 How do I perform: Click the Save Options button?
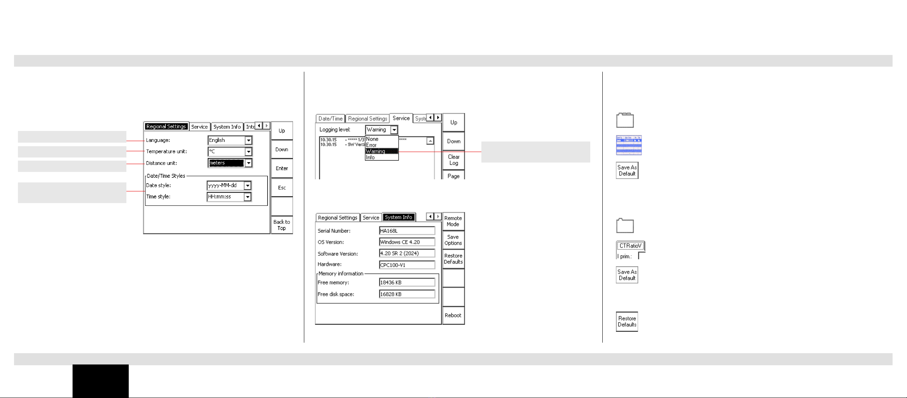tap(453, 240)
